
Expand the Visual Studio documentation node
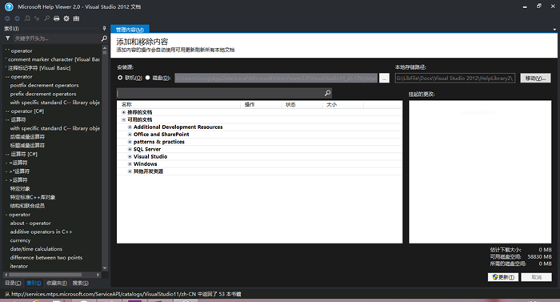(130, 156)
